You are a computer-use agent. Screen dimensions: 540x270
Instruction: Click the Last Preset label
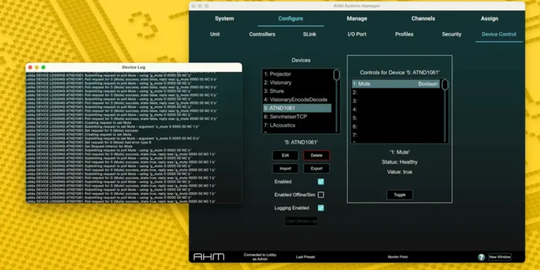click(x=306, y=257)
